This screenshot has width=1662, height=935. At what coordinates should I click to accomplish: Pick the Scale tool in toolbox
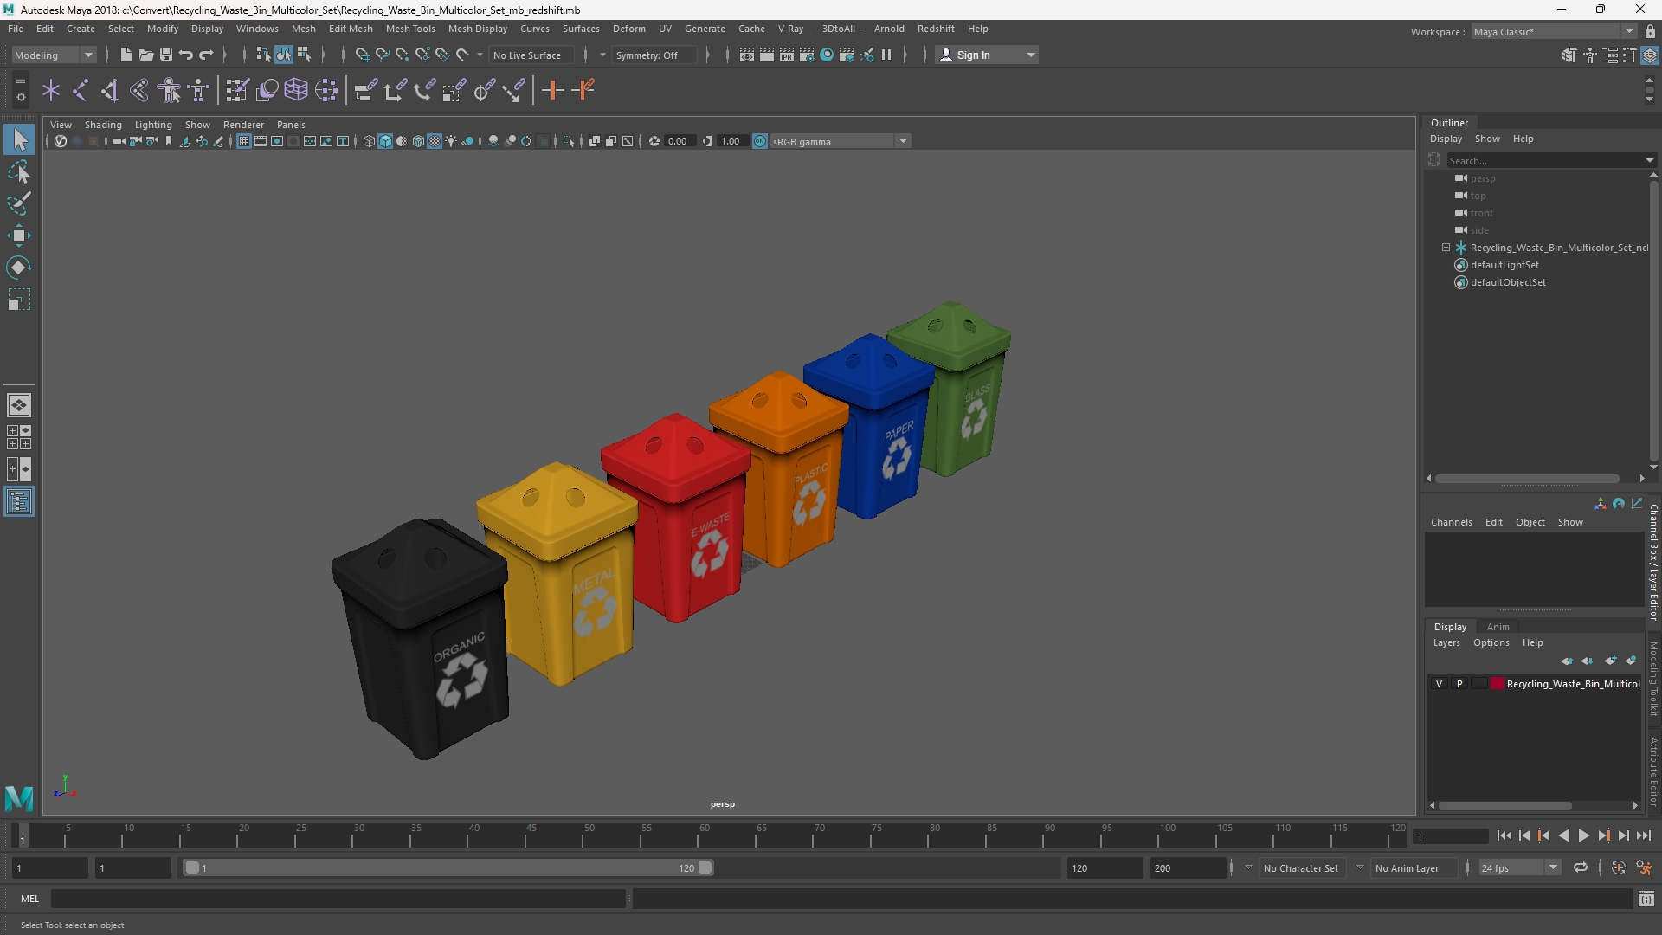point(19,300)
